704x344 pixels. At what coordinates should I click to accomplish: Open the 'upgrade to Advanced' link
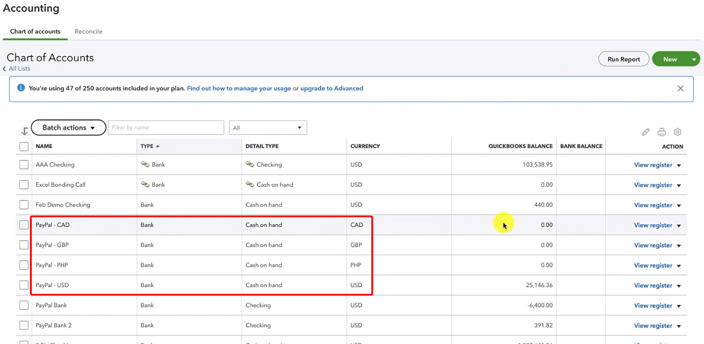[332, 88]
